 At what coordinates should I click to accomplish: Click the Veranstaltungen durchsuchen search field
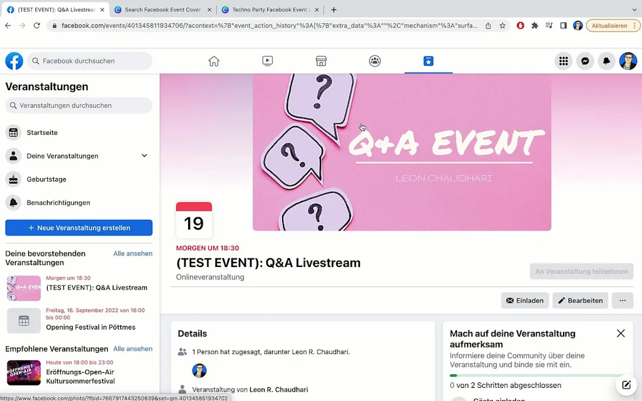tap(78, 107)
